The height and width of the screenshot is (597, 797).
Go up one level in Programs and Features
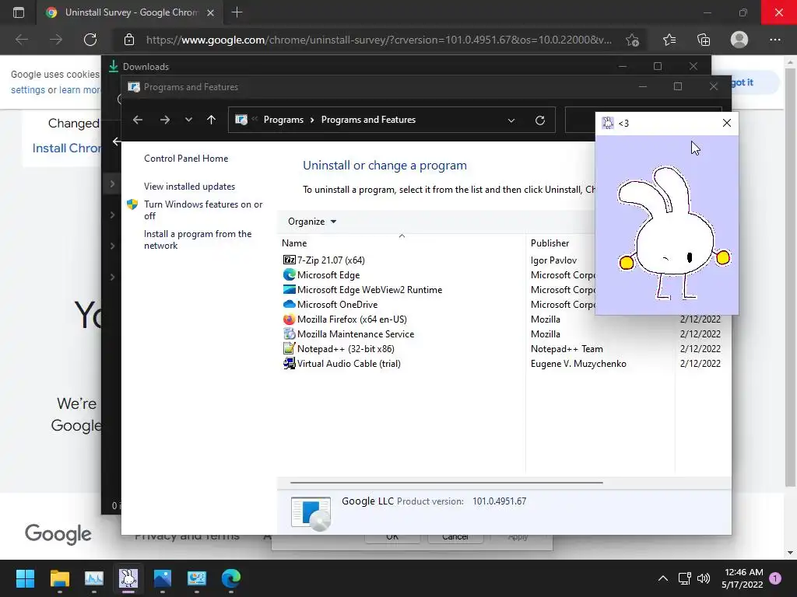coord(212,120)
